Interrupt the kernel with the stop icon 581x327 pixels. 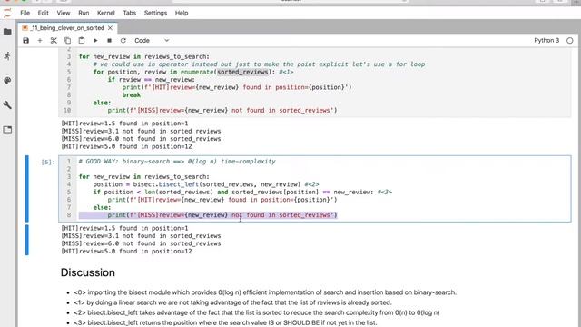coord(109,40)
